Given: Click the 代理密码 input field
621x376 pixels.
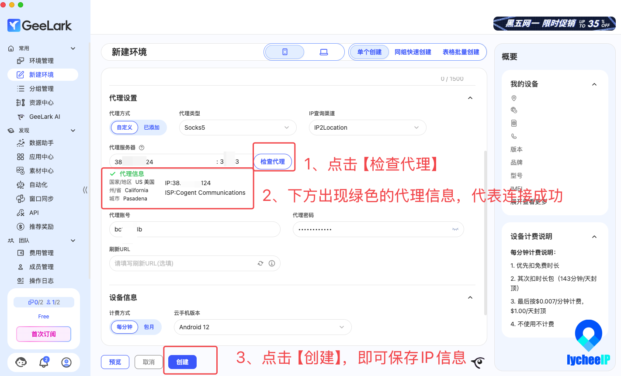Looking at the screenshot, I should pyautogui.click(x=378, y=229).
